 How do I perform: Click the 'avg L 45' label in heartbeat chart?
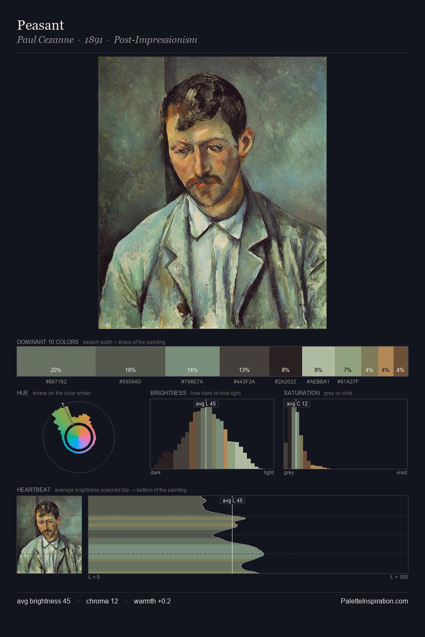[232, 501]
